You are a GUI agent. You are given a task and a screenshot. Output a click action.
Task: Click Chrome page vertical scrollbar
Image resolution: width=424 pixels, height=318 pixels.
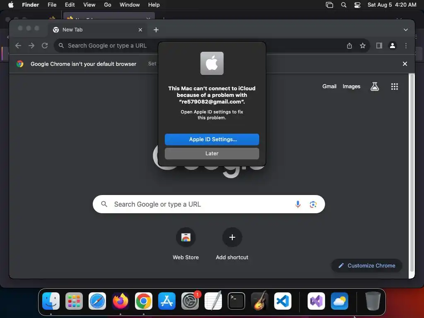click(412, 173)
